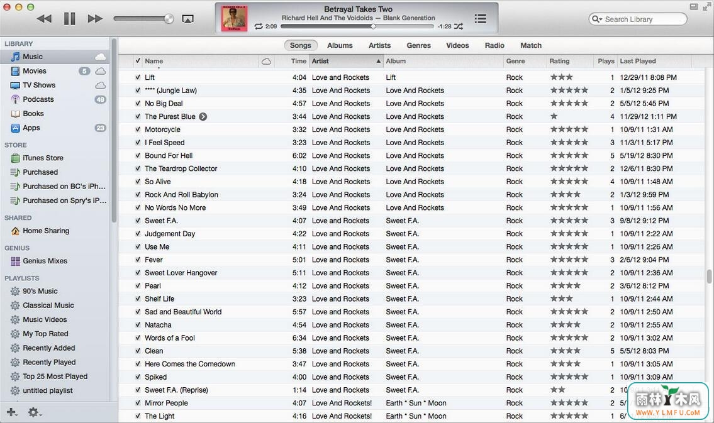Image resolution: width=714 pixels, height=423 pixels.
Task: Pause the current song
Action: pos(70,19)
